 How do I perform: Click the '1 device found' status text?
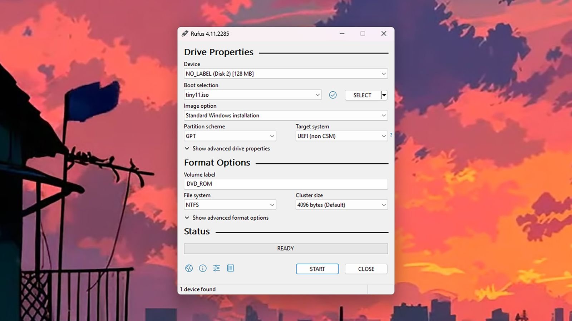[198, 289]
